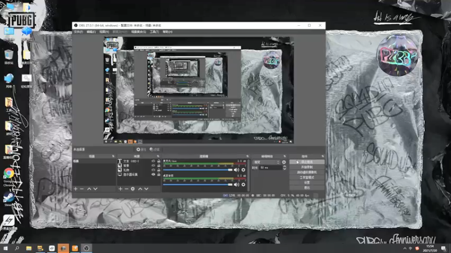Toggle visibility of second source row
Viewport: 451px width, 253px height.
tap(153, 165)
